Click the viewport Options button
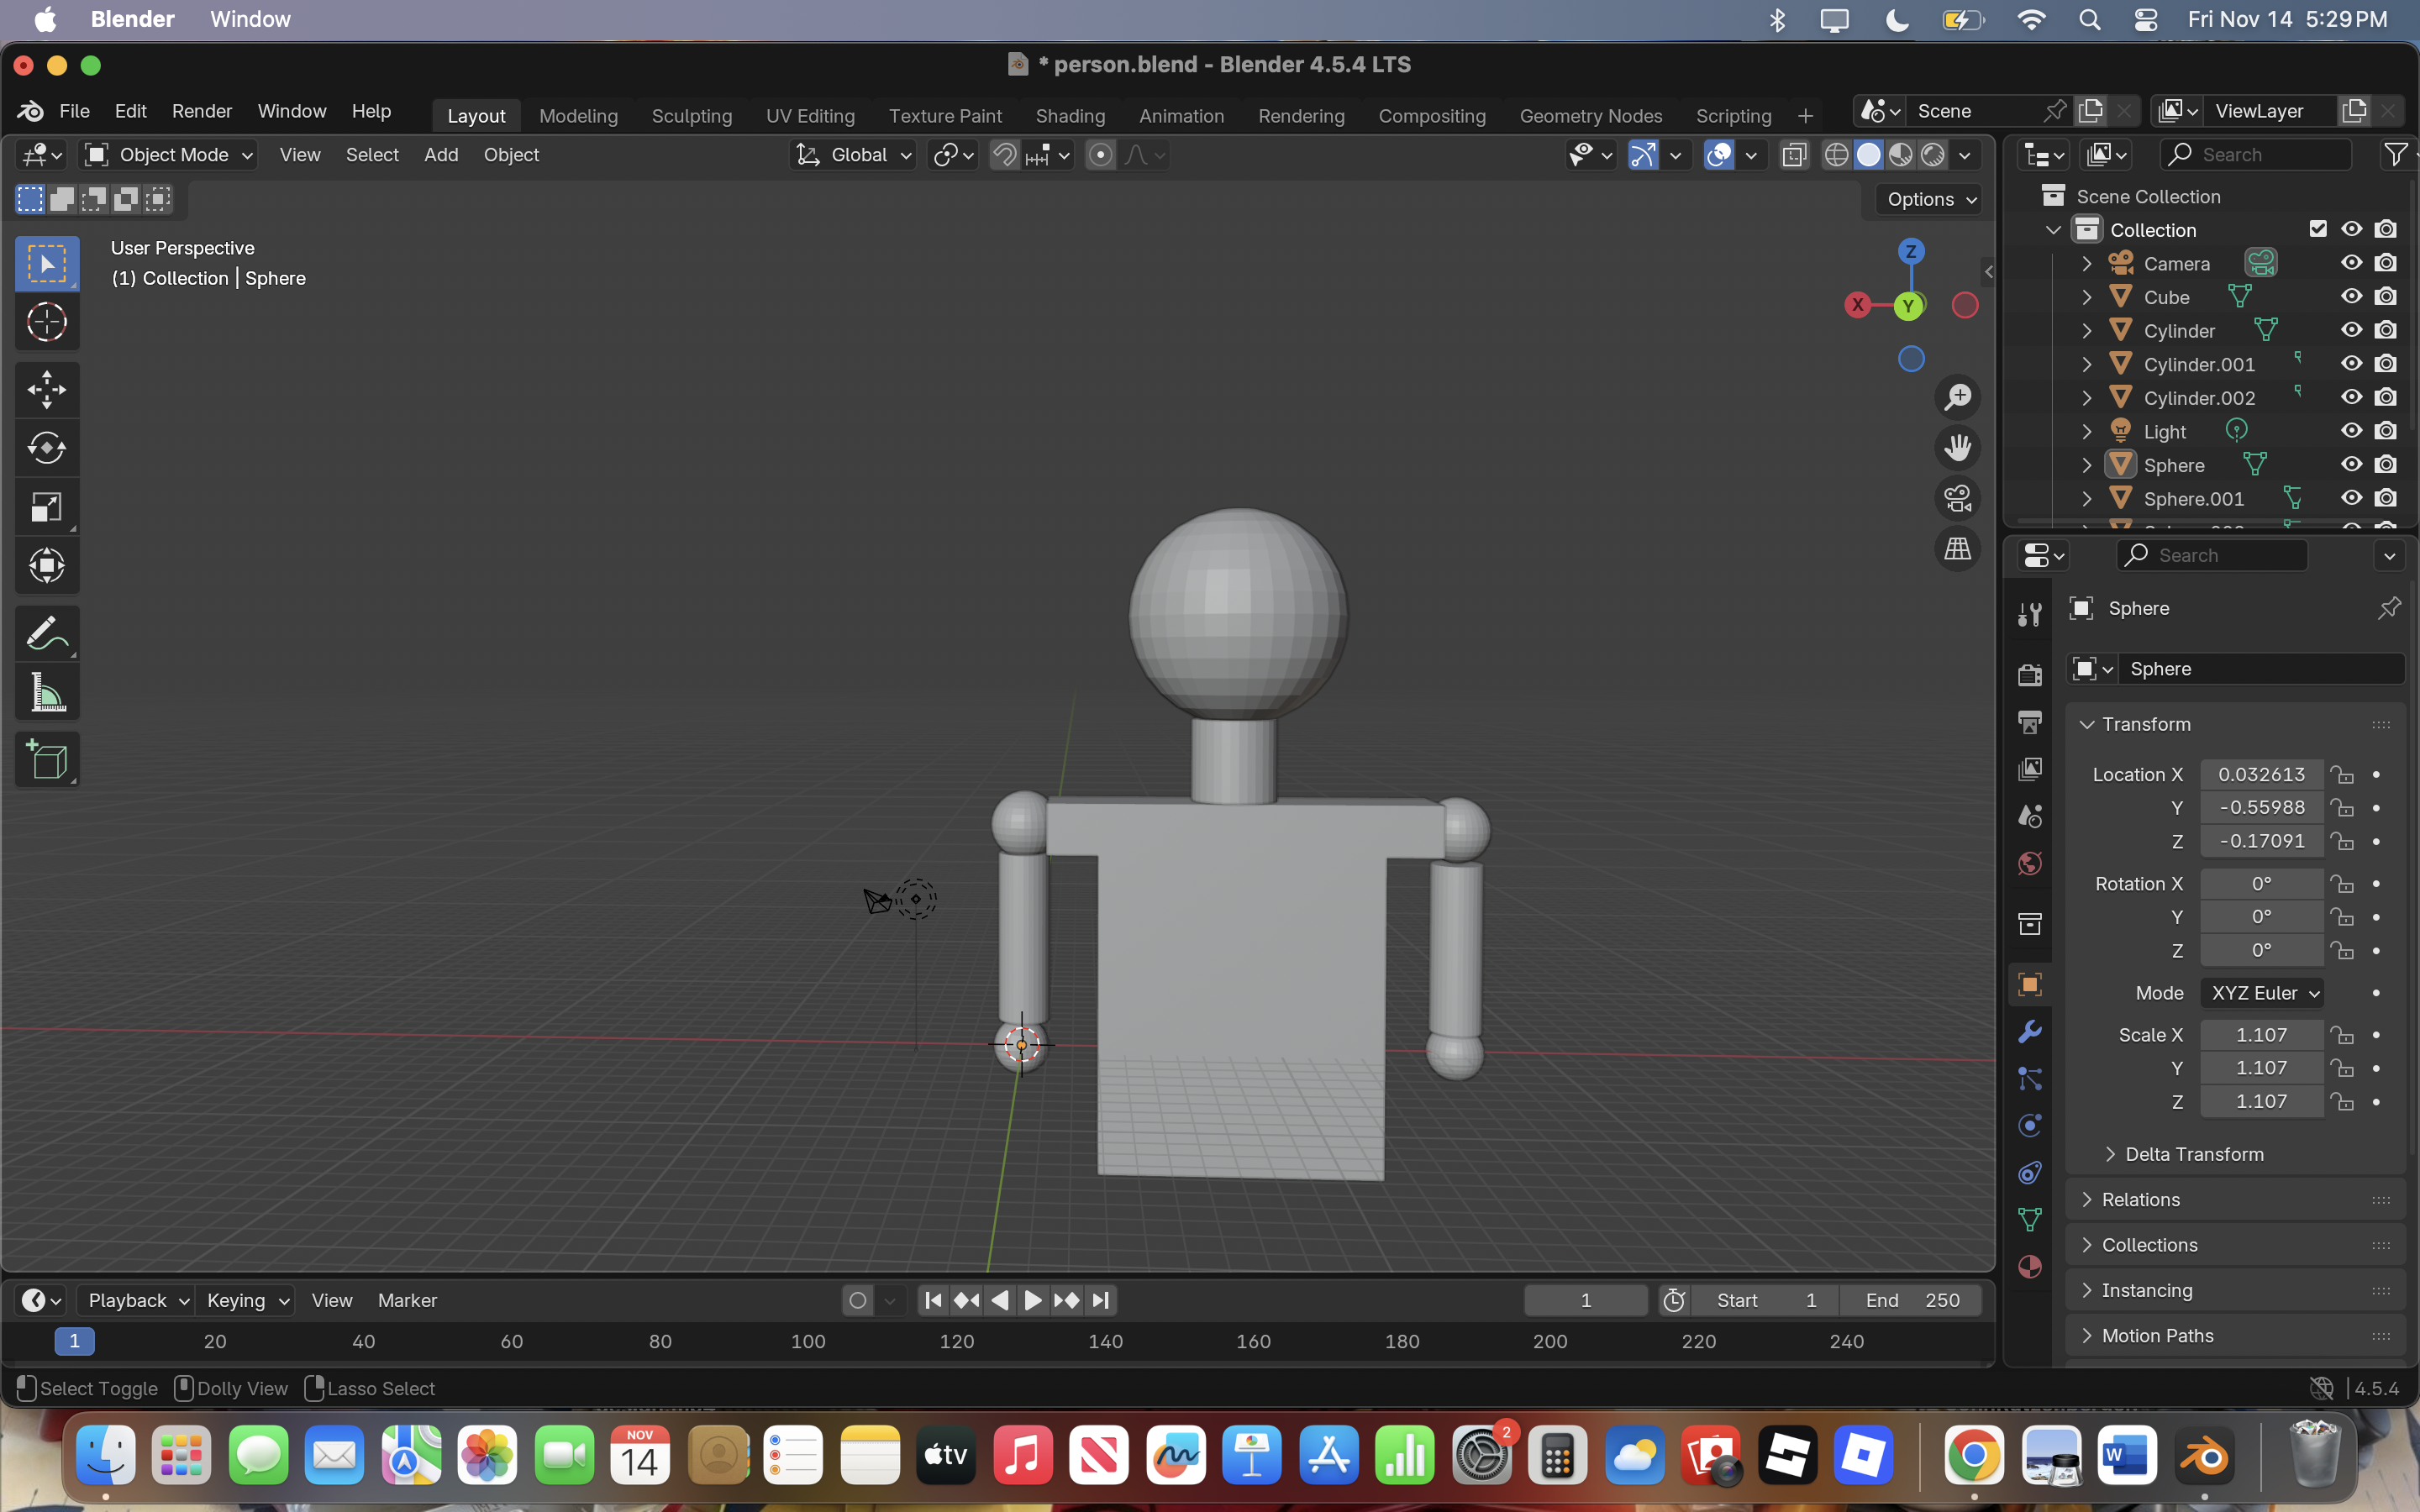Screen dimensions: 2420x1512 [1930, 199]
